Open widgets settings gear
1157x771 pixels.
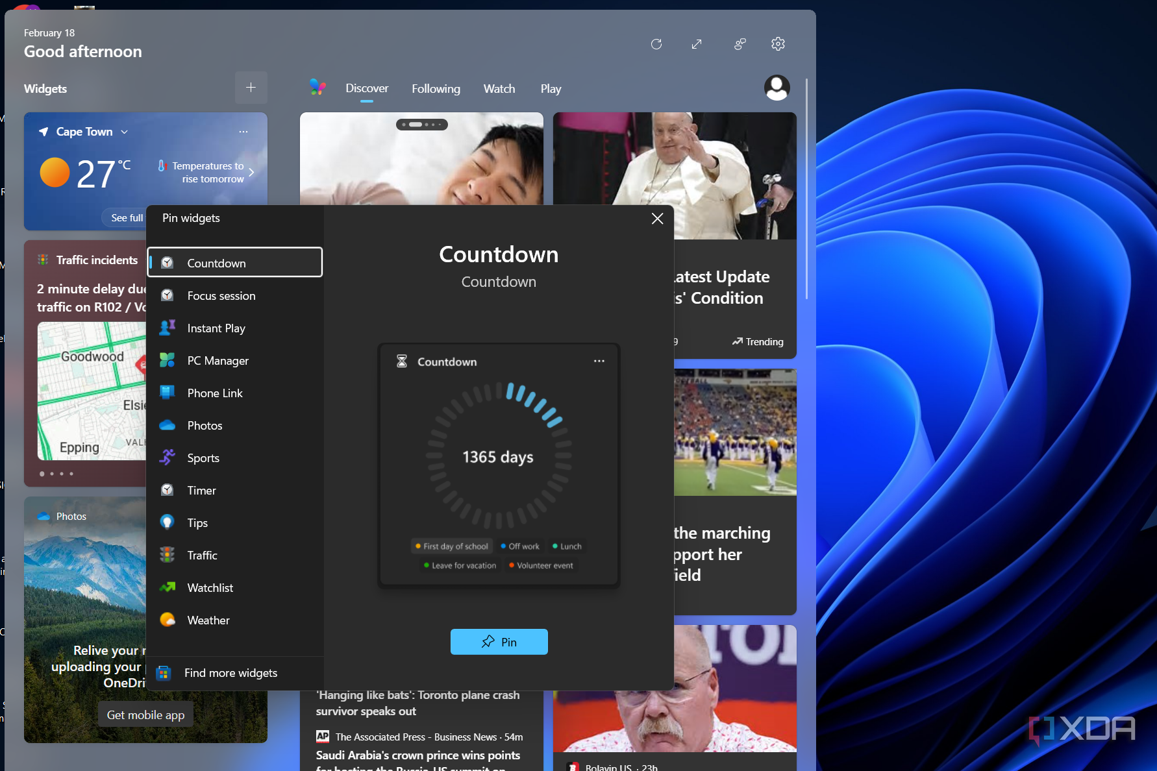click(778, 44)
